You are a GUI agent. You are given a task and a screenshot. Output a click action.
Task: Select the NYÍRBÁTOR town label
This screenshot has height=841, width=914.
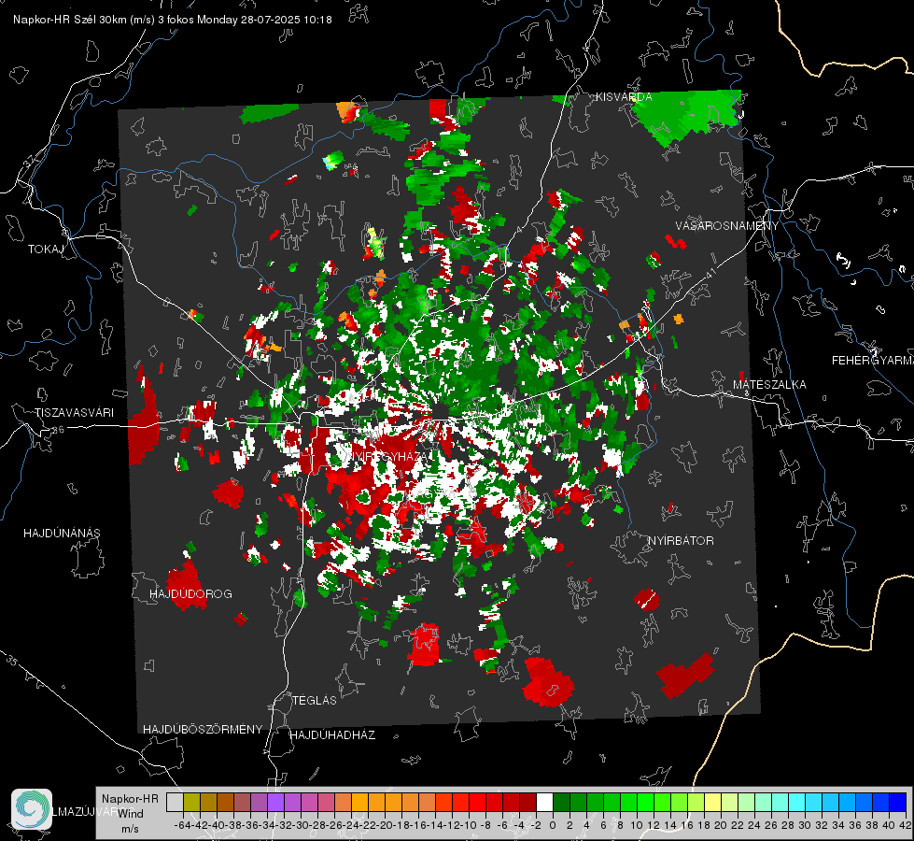tap(681, 540)
